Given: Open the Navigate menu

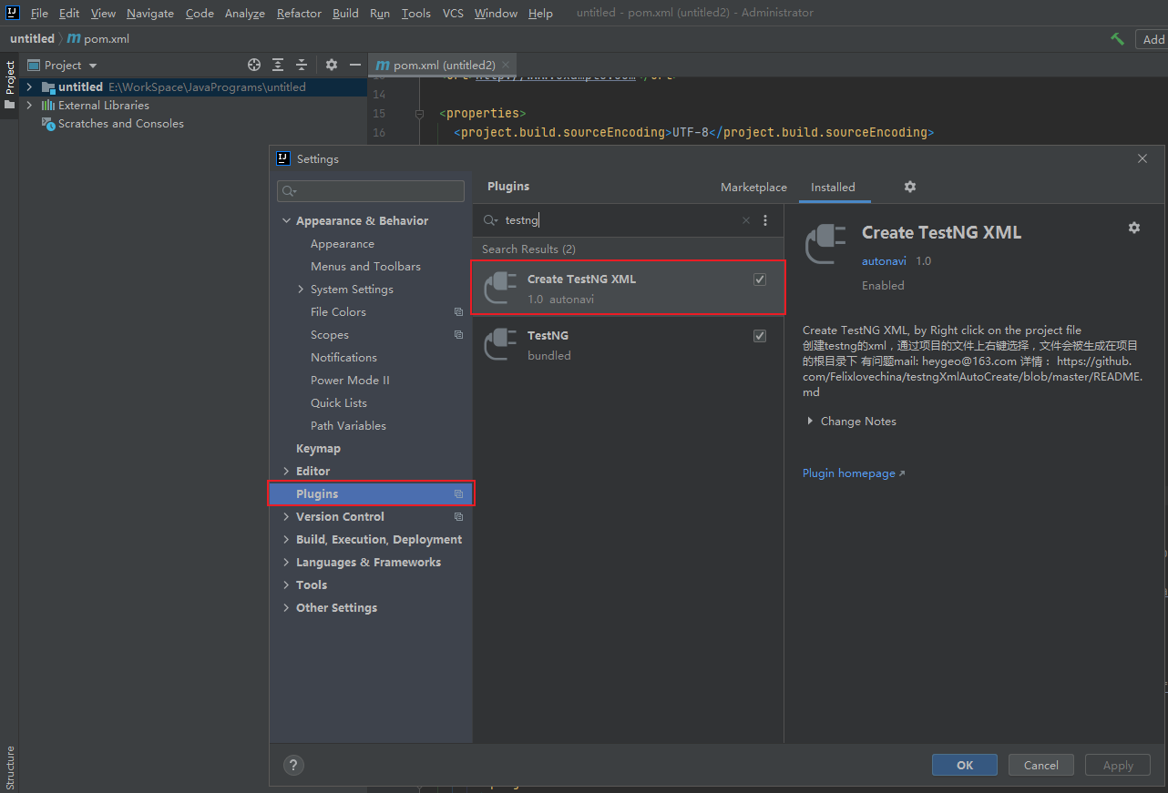Looking at the screenshot, I should pyautogui.click(x=150, y=13).
